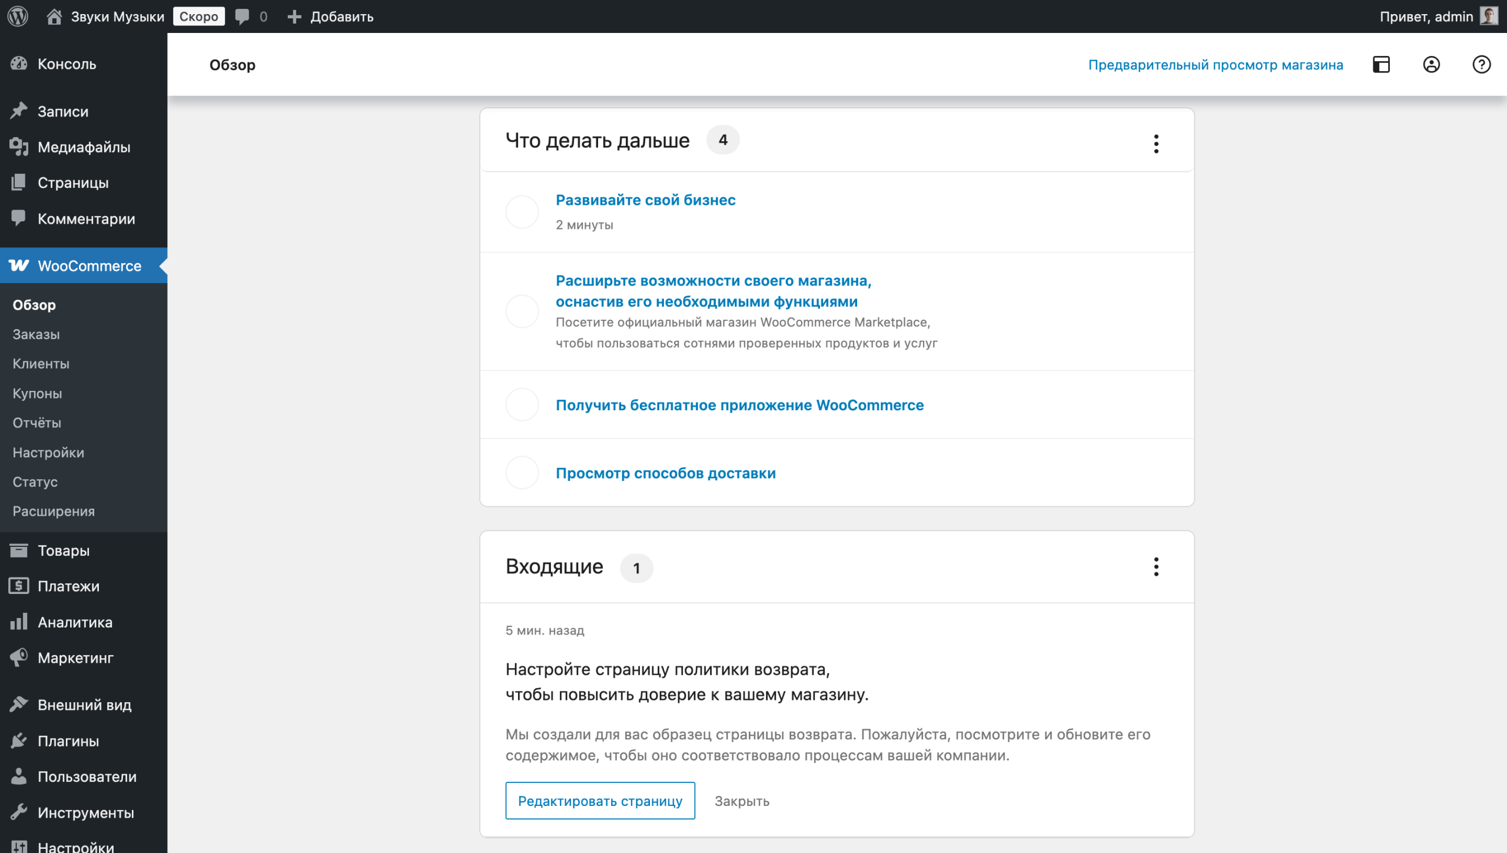Click the admin avatar thumbnail

[1489, 16]
